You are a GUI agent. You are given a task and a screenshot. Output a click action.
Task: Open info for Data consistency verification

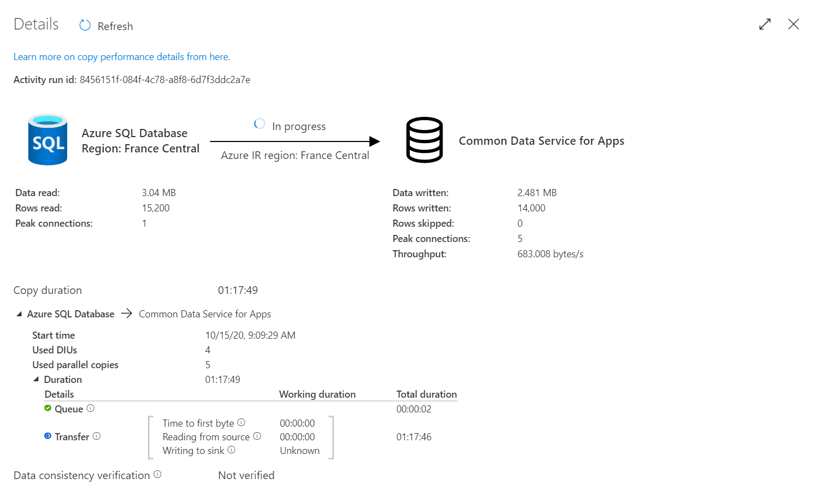[x=158, y=475]
